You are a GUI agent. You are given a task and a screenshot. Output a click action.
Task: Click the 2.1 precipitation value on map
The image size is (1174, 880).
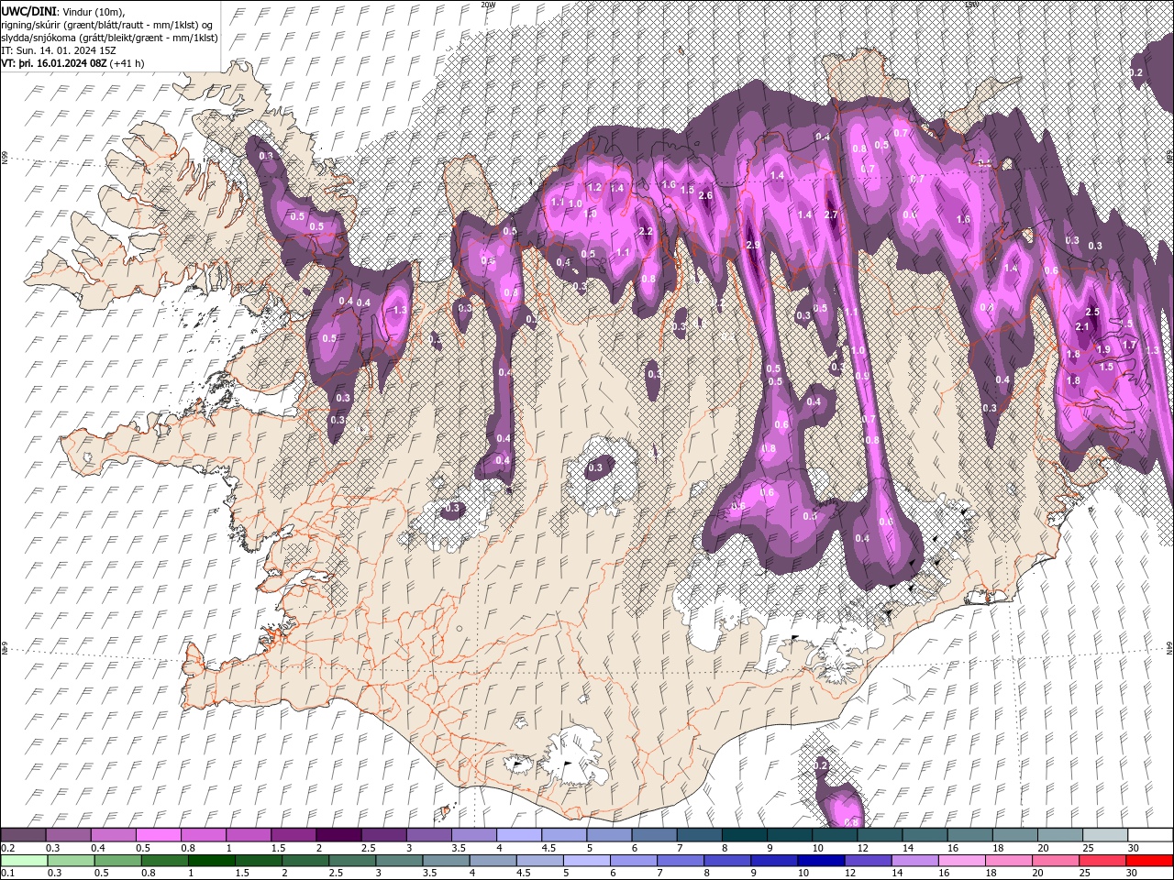point(1081,327)
